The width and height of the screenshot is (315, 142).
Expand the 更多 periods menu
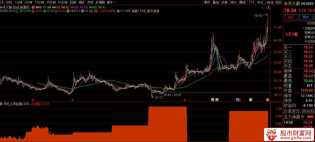110,2
